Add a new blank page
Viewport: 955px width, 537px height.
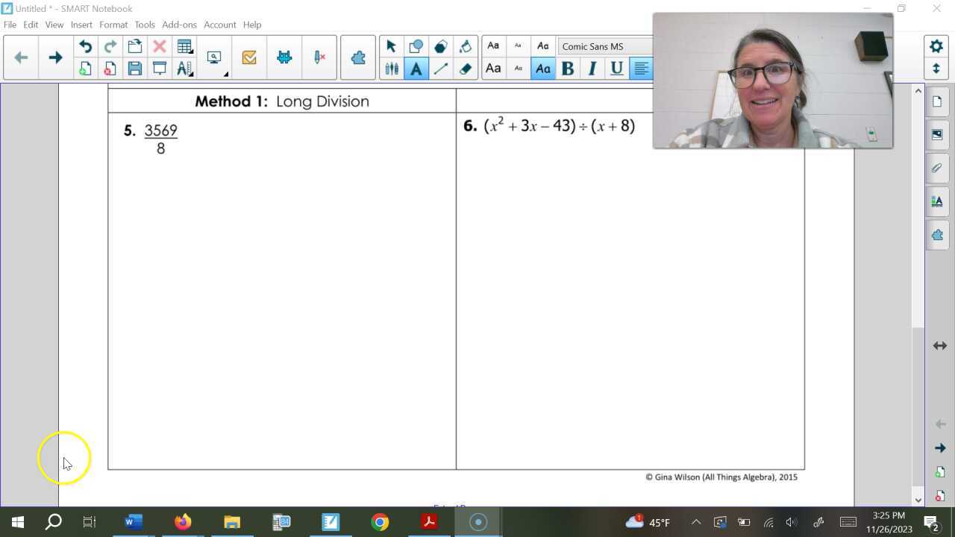tap(85, 68)
